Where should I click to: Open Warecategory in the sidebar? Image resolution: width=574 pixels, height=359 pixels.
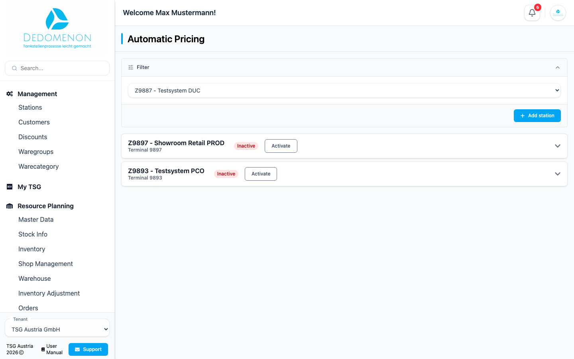[x=39, y=166]
